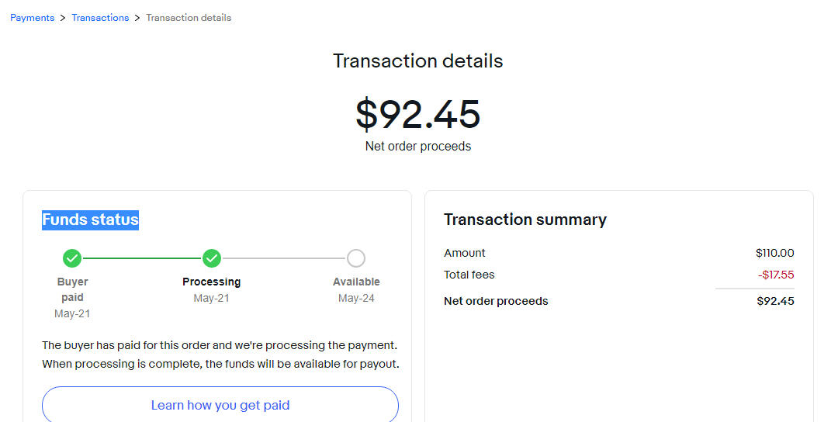Click the Processing step label
The width and height of the screenshot is (838, 422).
(212, 282)
